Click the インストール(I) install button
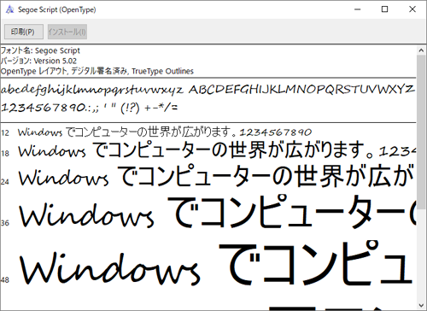 point(67,32)
